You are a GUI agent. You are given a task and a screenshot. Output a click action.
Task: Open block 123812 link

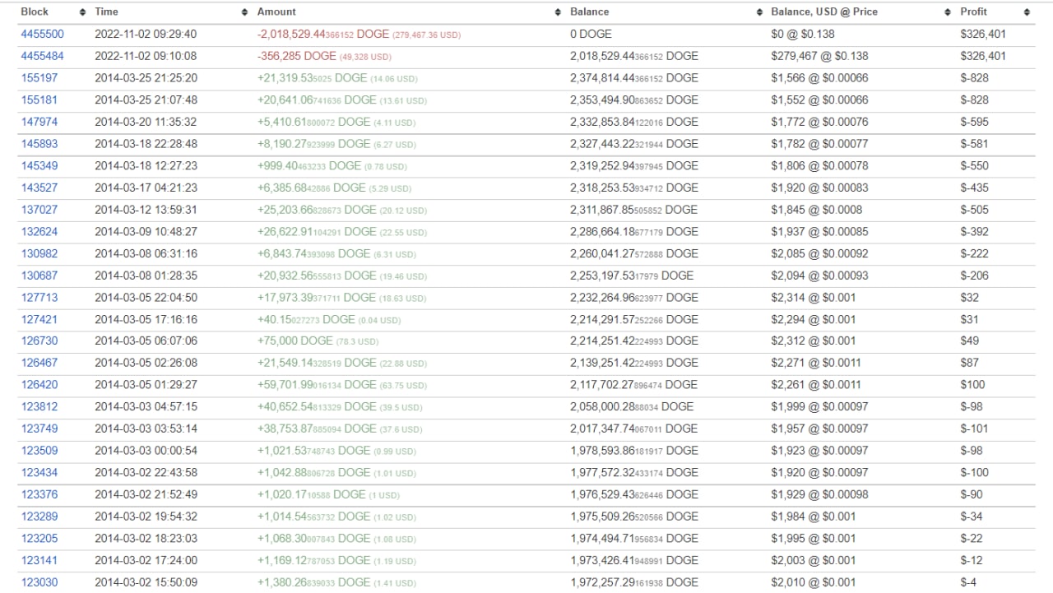coord(39,407)
